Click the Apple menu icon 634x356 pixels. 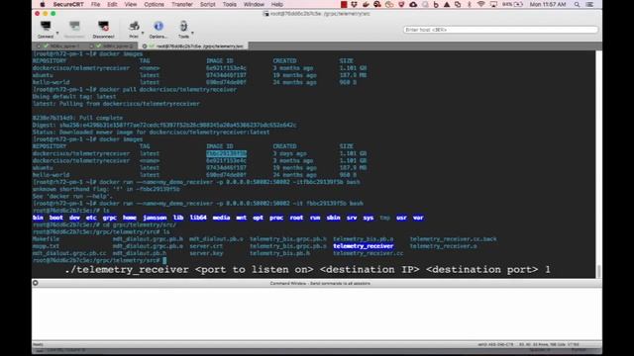tap(42, 4)
